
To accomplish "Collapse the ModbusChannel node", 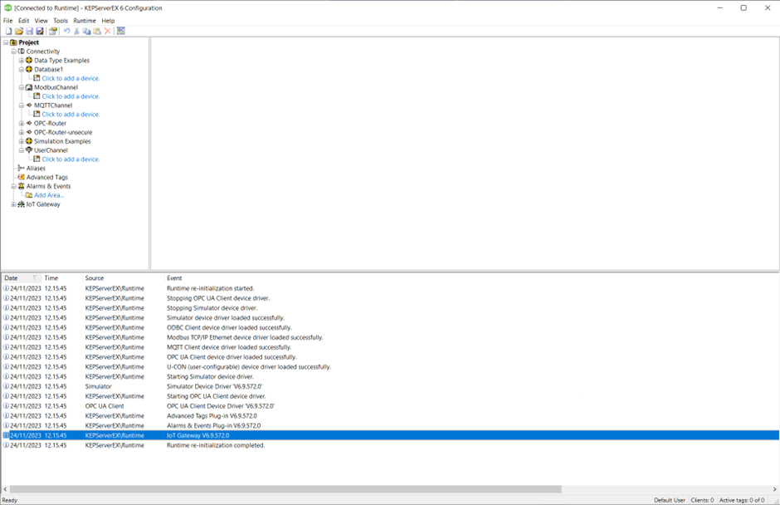I will (22, 87).
